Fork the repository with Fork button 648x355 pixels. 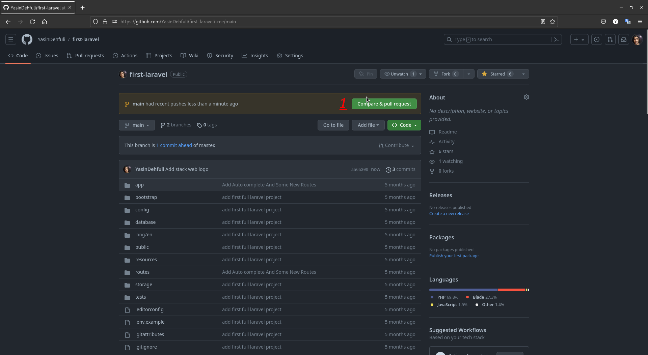coord(446,74)
